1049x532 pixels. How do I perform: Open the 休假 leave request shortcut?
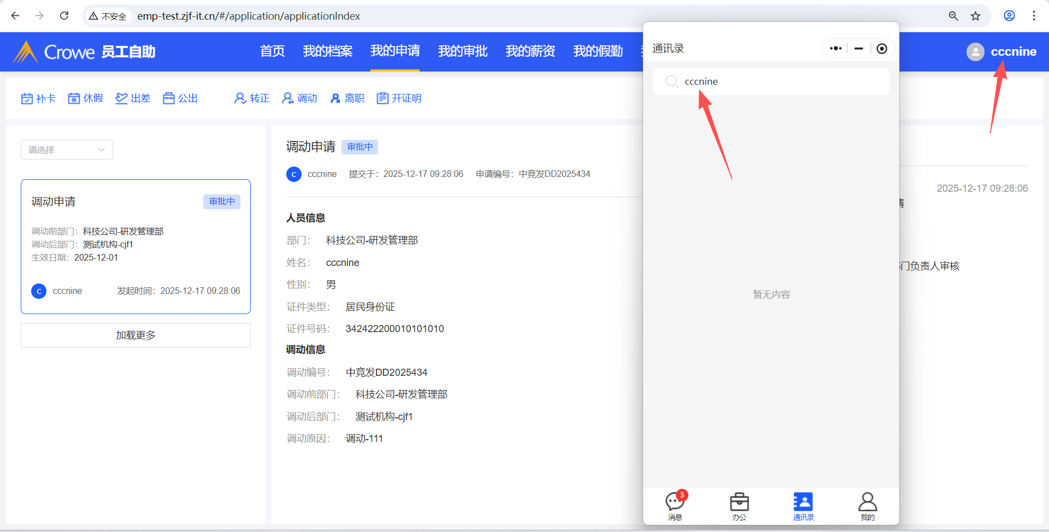tap(86, 98)
